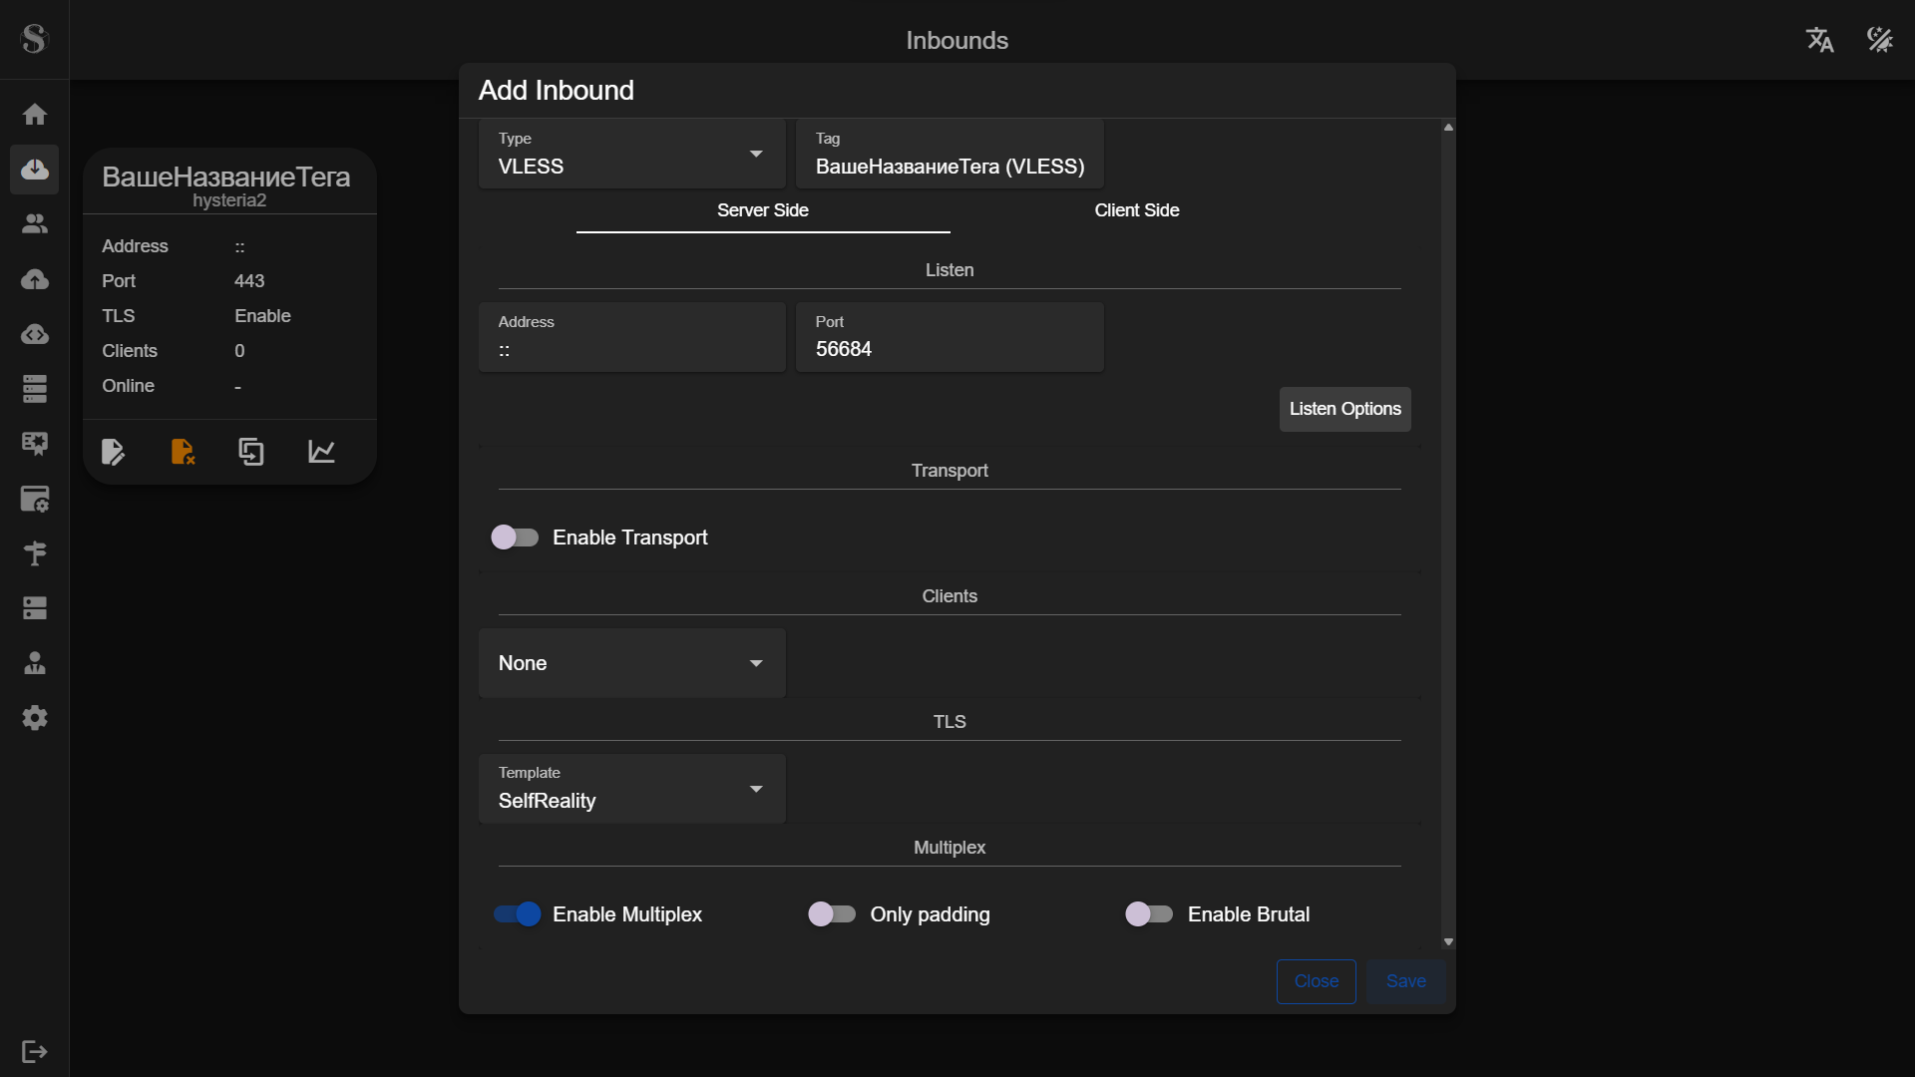
Task: Open the Clients section in the sidebar
Action: [35, 223]
